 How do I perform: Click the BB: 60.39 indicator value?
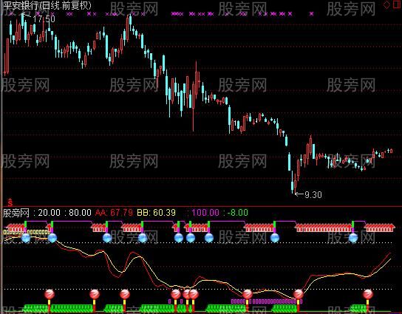tap(156, 213)
